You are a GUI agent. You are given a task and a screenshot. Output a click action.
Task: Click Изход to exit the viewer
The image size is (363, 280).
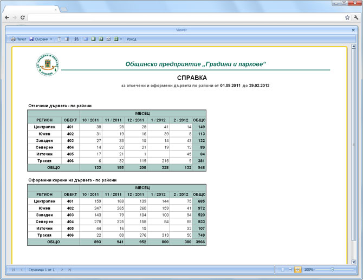point(132,39)
